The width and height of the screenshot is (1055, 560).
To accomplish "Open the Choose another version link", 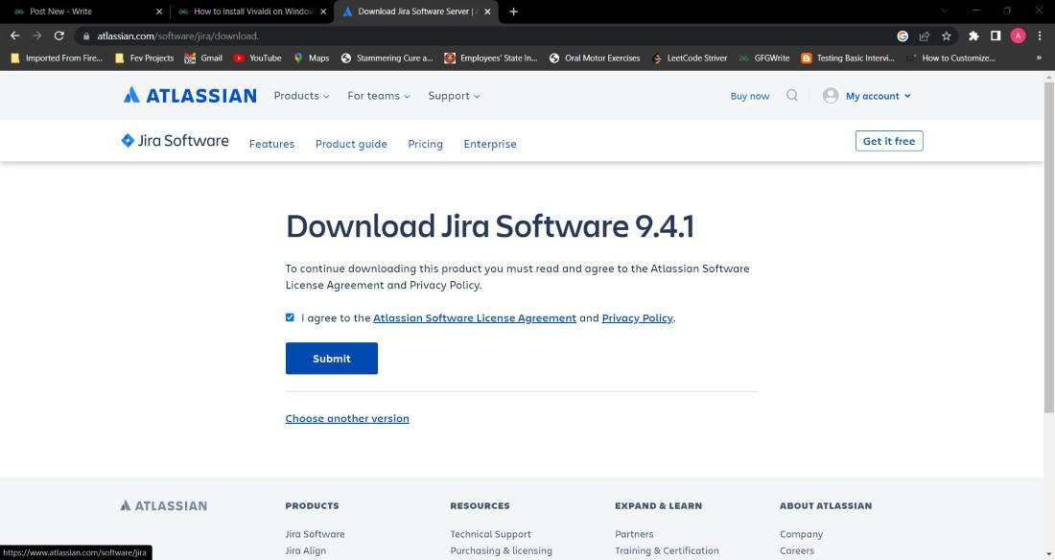I will (x=347, y=418).
